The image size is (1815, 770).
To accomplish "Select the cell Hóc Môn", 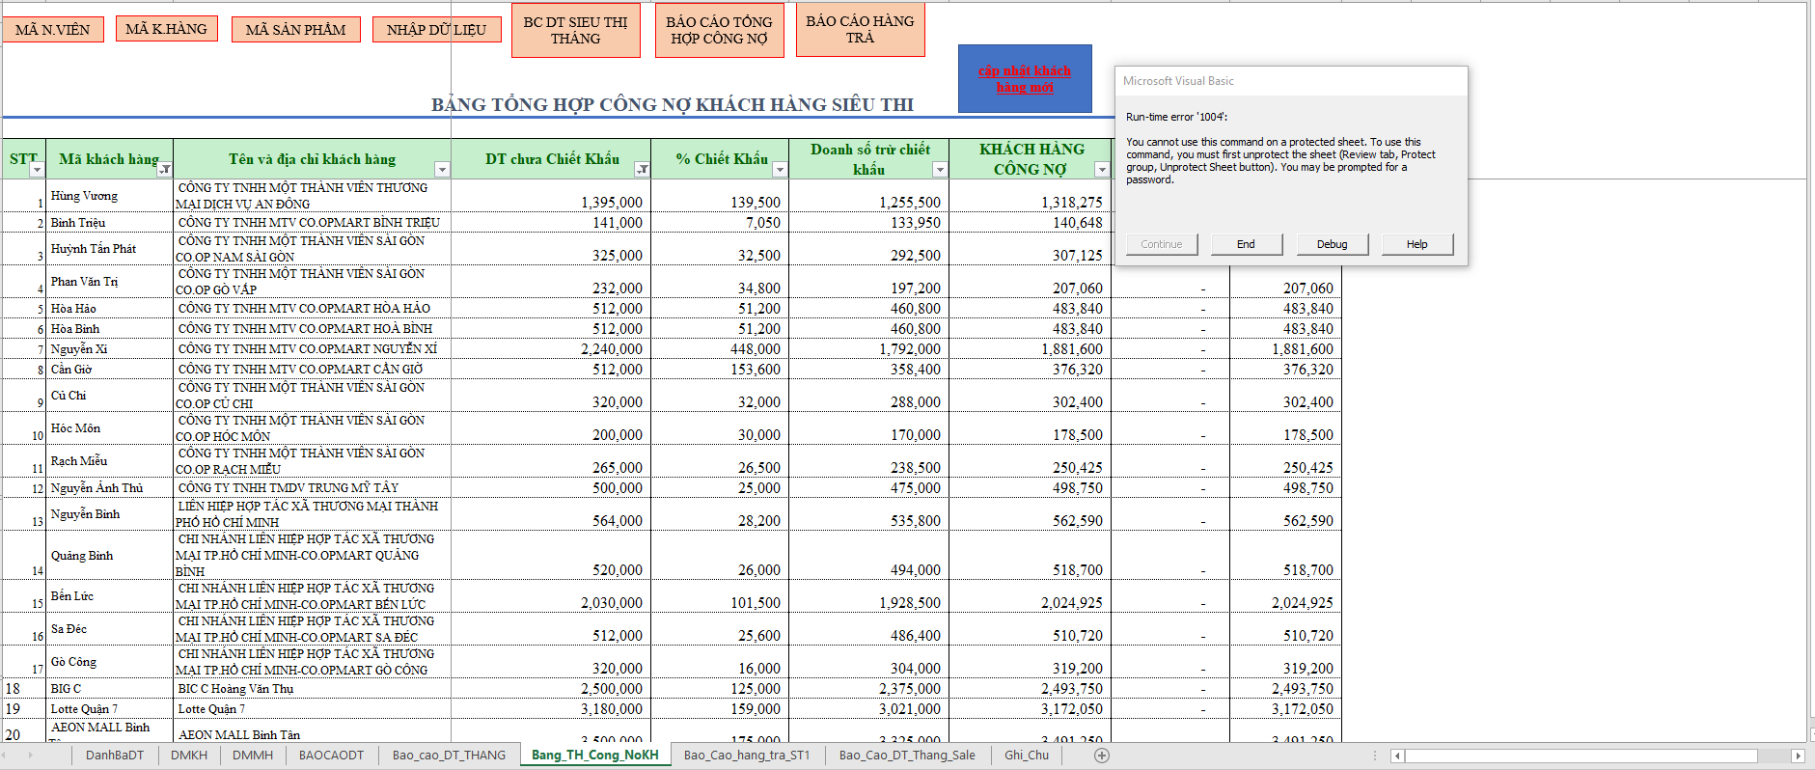I will coord(109,427).
